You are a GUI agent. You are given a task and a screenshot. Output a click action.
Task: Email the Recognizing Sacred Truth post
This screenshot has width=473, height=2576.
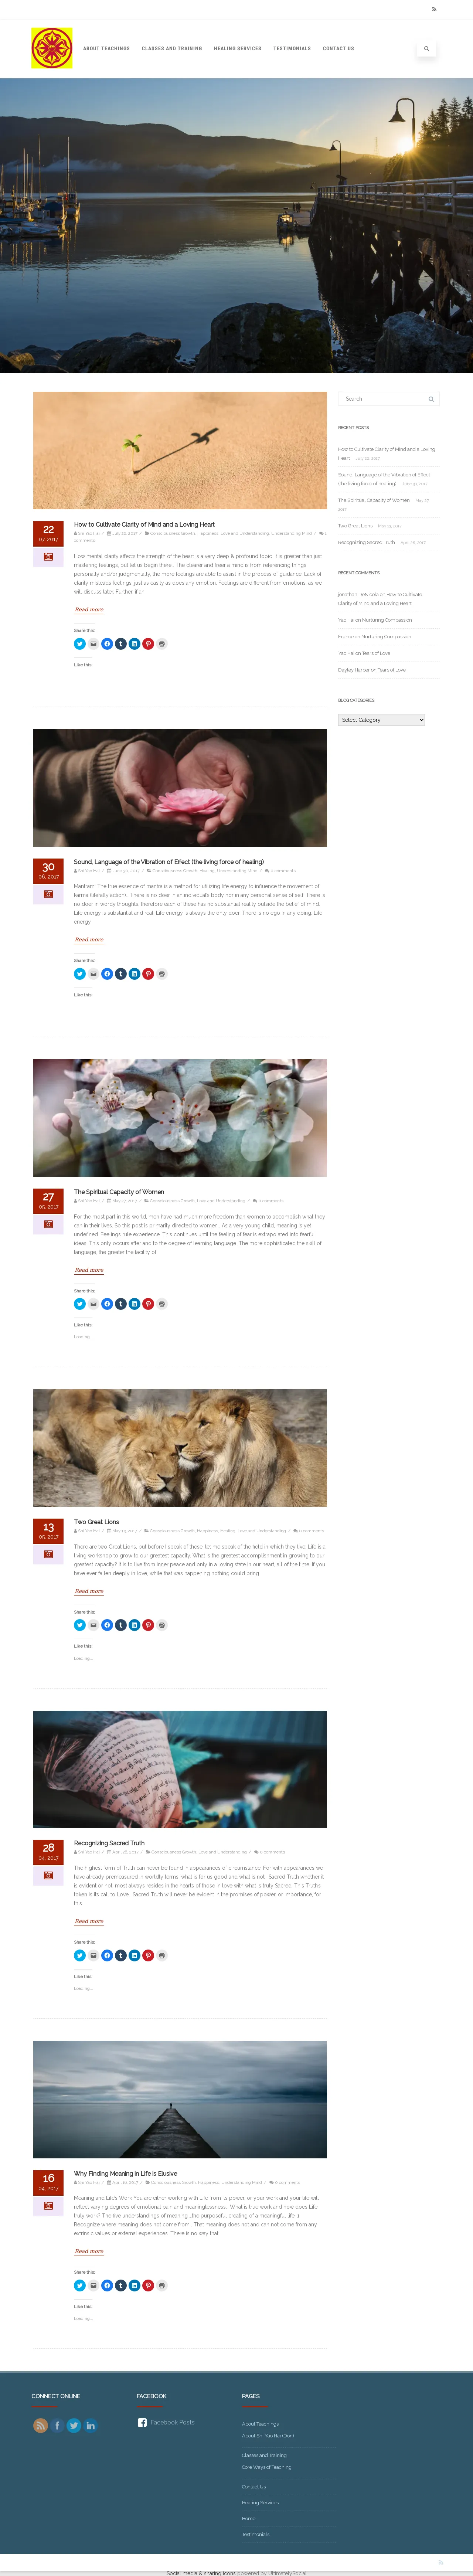[93, 1955]
